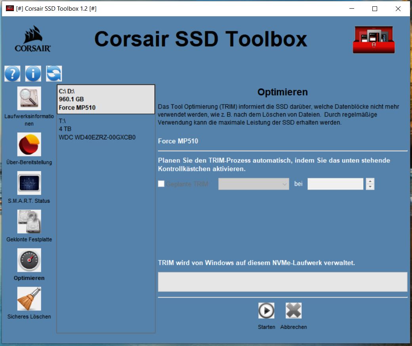Open the TRIM schedule frequency dropdown
The image size is (412, 346).
tap(254, 184)
